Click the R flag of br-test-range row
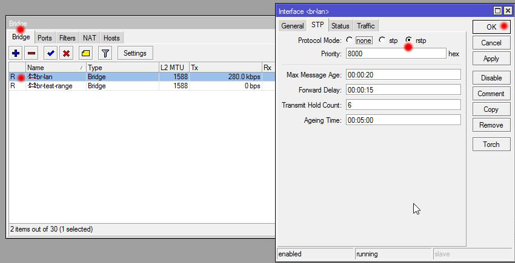Viewport: 515px width, 263px height. [13, 86]
